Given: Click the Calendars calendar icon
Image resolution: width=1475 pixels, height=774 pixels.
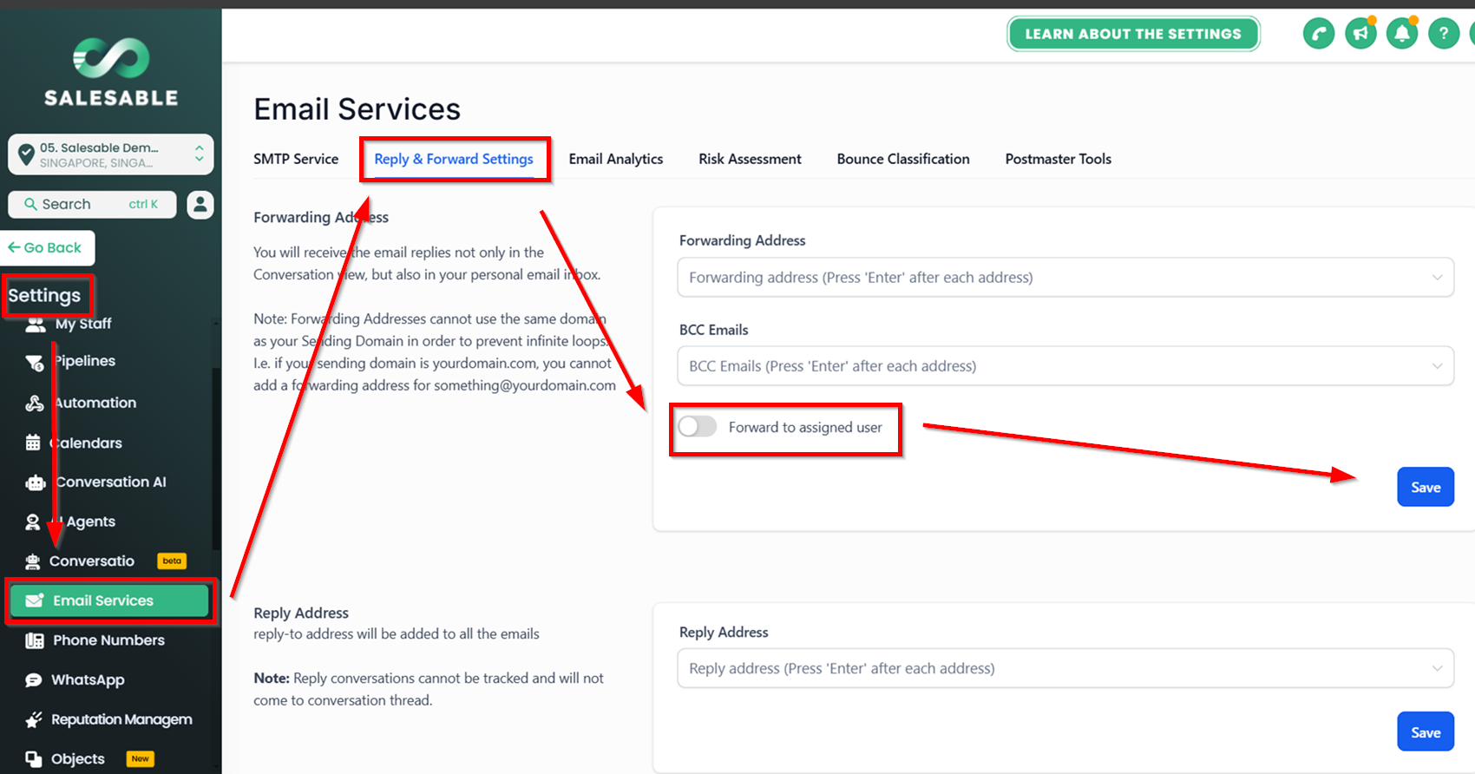Looking at the screenshot, I should pos(33,443).
